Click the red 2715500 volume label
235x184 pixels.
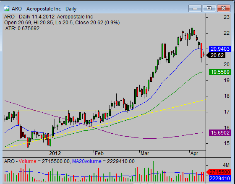[219, 172]
